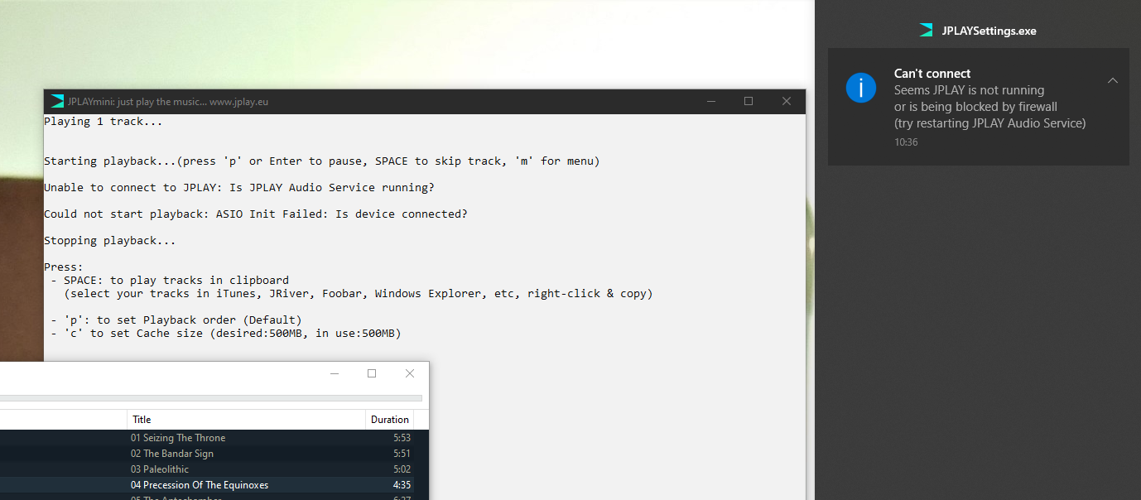Click the blue info icon in the notification
This screenshot has height=500, width=1141.
[x=861, y=87]
